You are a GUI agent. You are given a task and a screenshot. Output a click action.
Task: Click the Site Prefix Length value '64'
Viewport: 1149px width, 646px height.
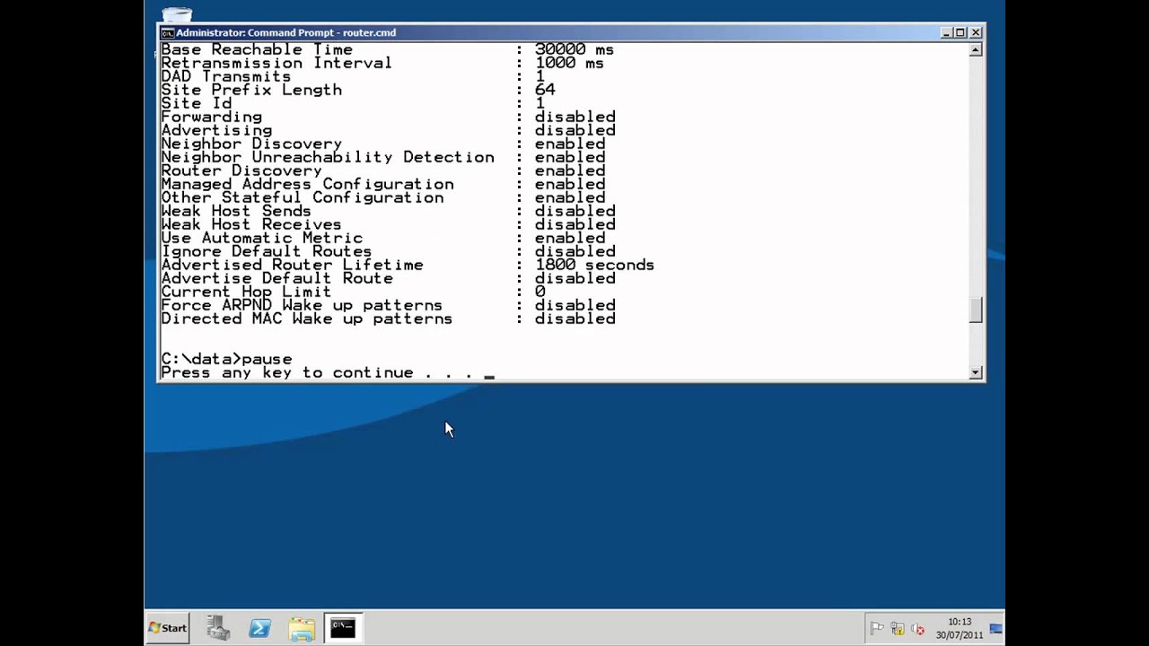545,90
